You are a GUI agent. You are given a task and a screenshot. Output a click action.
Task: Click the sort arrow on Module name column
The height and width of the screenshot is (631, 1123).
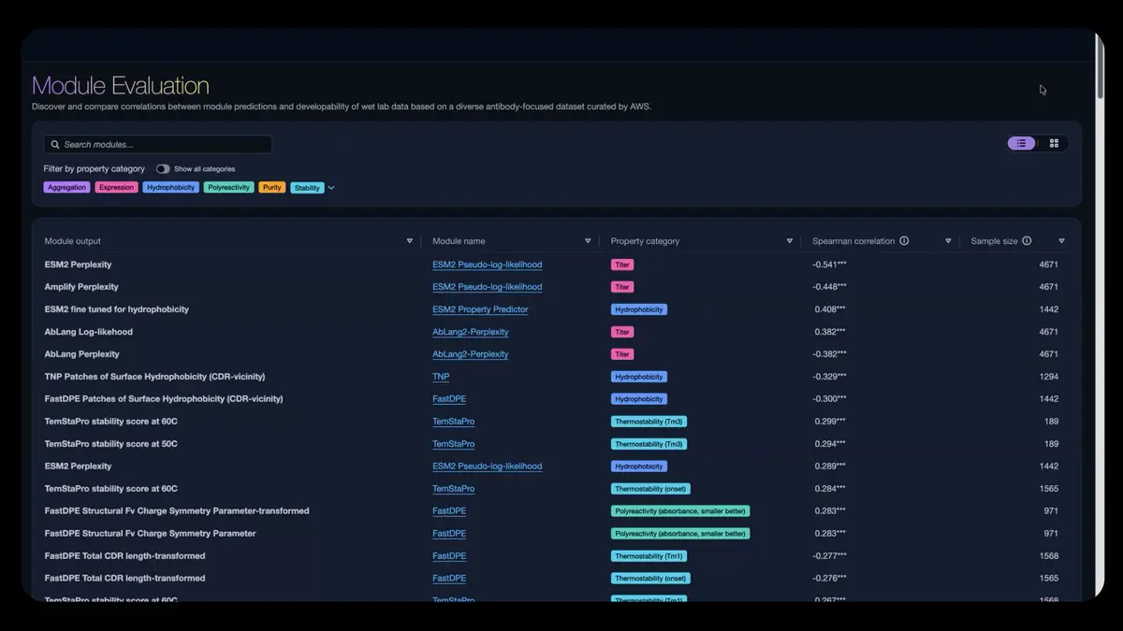tap(588, 241)
